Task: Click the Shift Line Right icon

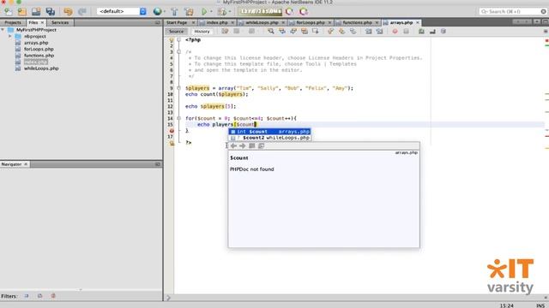Action: [x=379, y=32]
